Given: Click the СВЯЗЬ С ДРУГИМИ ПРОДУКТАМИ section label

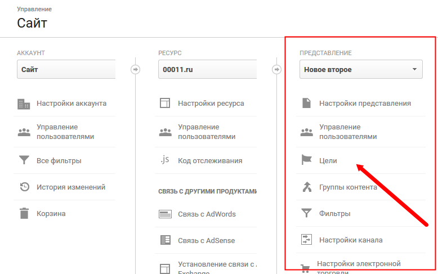Looking at the screenshot, I should point(208,191).
